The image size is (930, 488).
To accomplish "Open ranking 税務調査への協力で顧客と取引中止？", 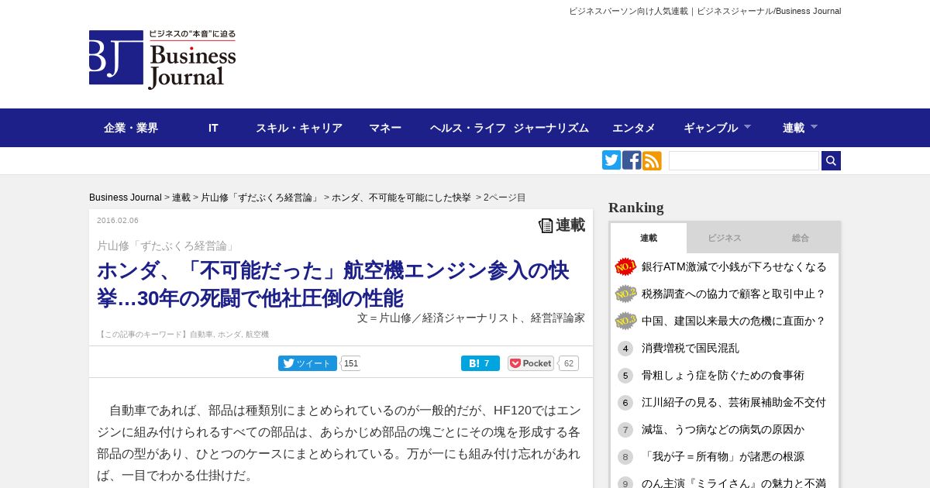I will pos(734,294).
